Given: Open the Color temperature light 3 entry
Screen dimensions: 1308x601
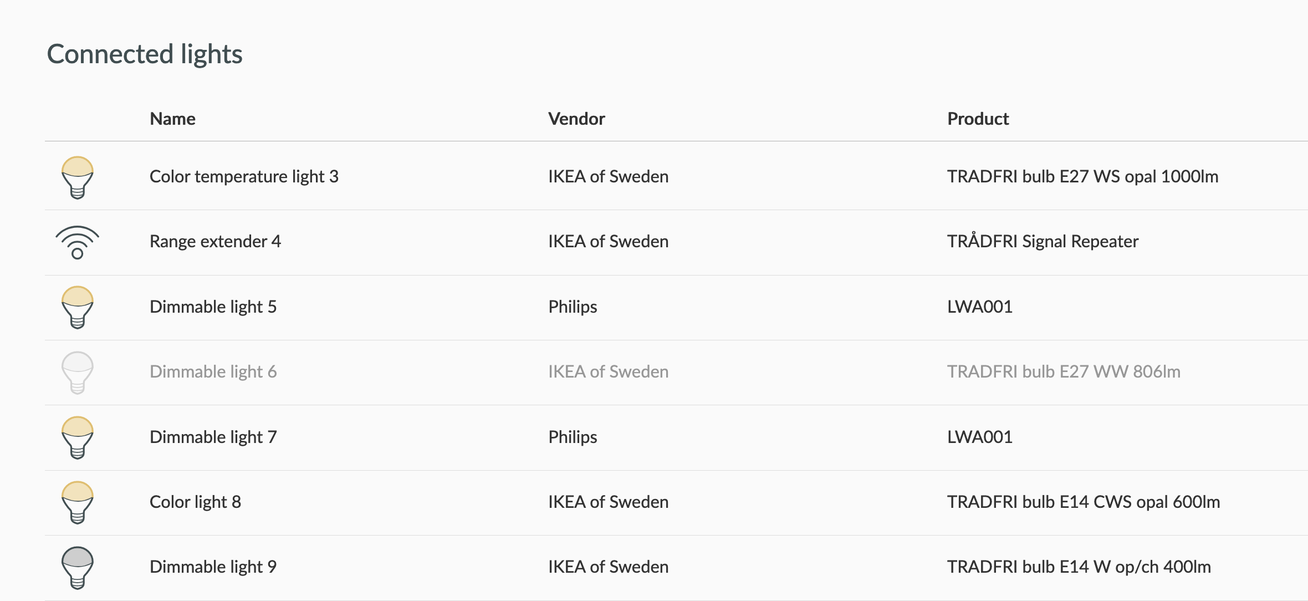Looking at the screenshot, I should click(244, 177).
